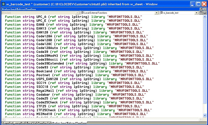The image size is (208, 125).
Task: Click the library keyword on the UPC_A line
Action: [x=98, y=17]
